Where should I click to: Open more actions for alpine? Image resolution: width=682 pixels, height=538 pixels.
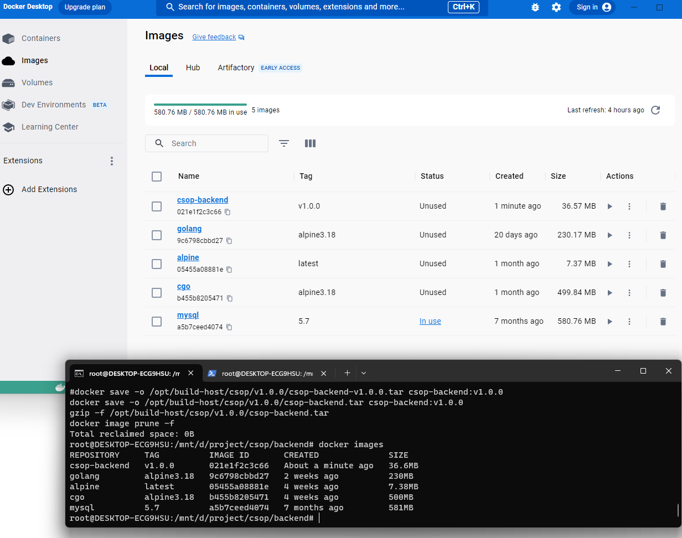point(629,264)
